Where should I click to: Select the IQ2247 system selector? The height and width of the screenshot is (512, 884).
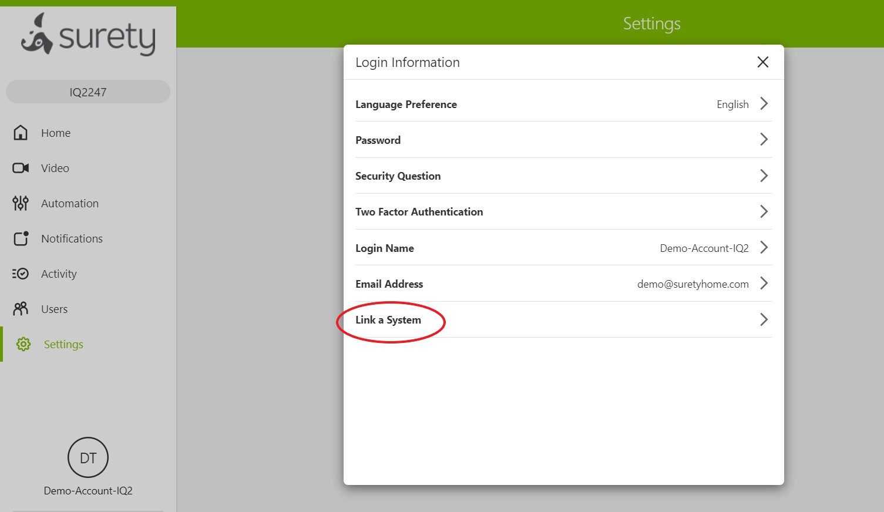88,92
